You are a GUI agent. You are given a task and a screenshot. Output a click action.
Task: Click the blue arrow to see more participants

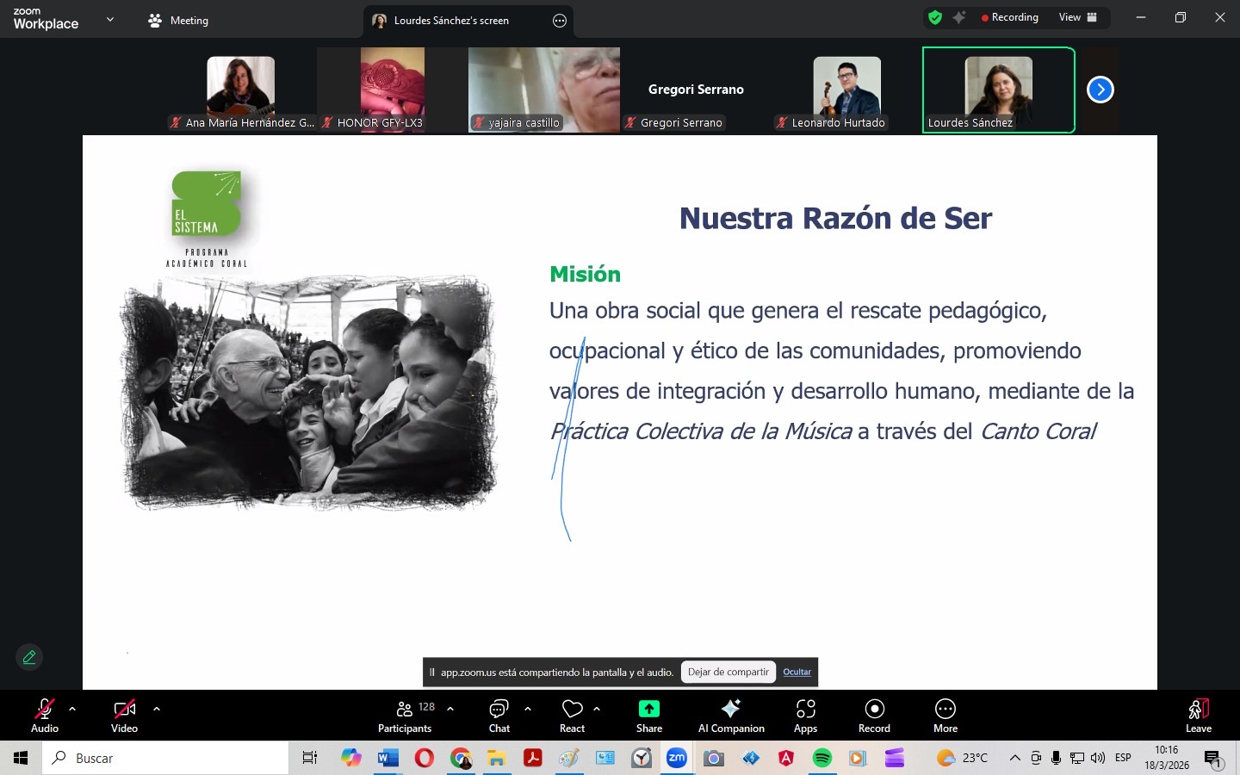point(1100,89)
